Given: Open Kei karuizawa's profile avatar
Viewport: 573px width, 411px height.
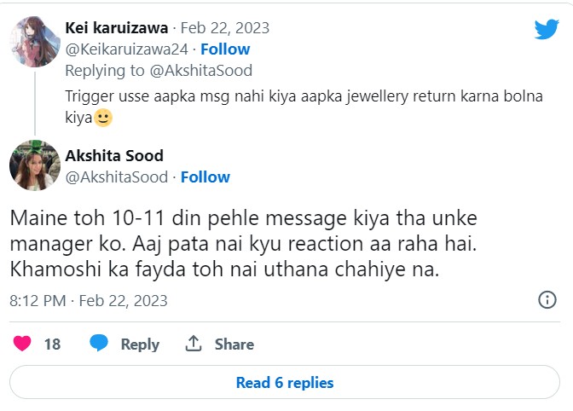Looking at the screenshot, I should [34, 41].
